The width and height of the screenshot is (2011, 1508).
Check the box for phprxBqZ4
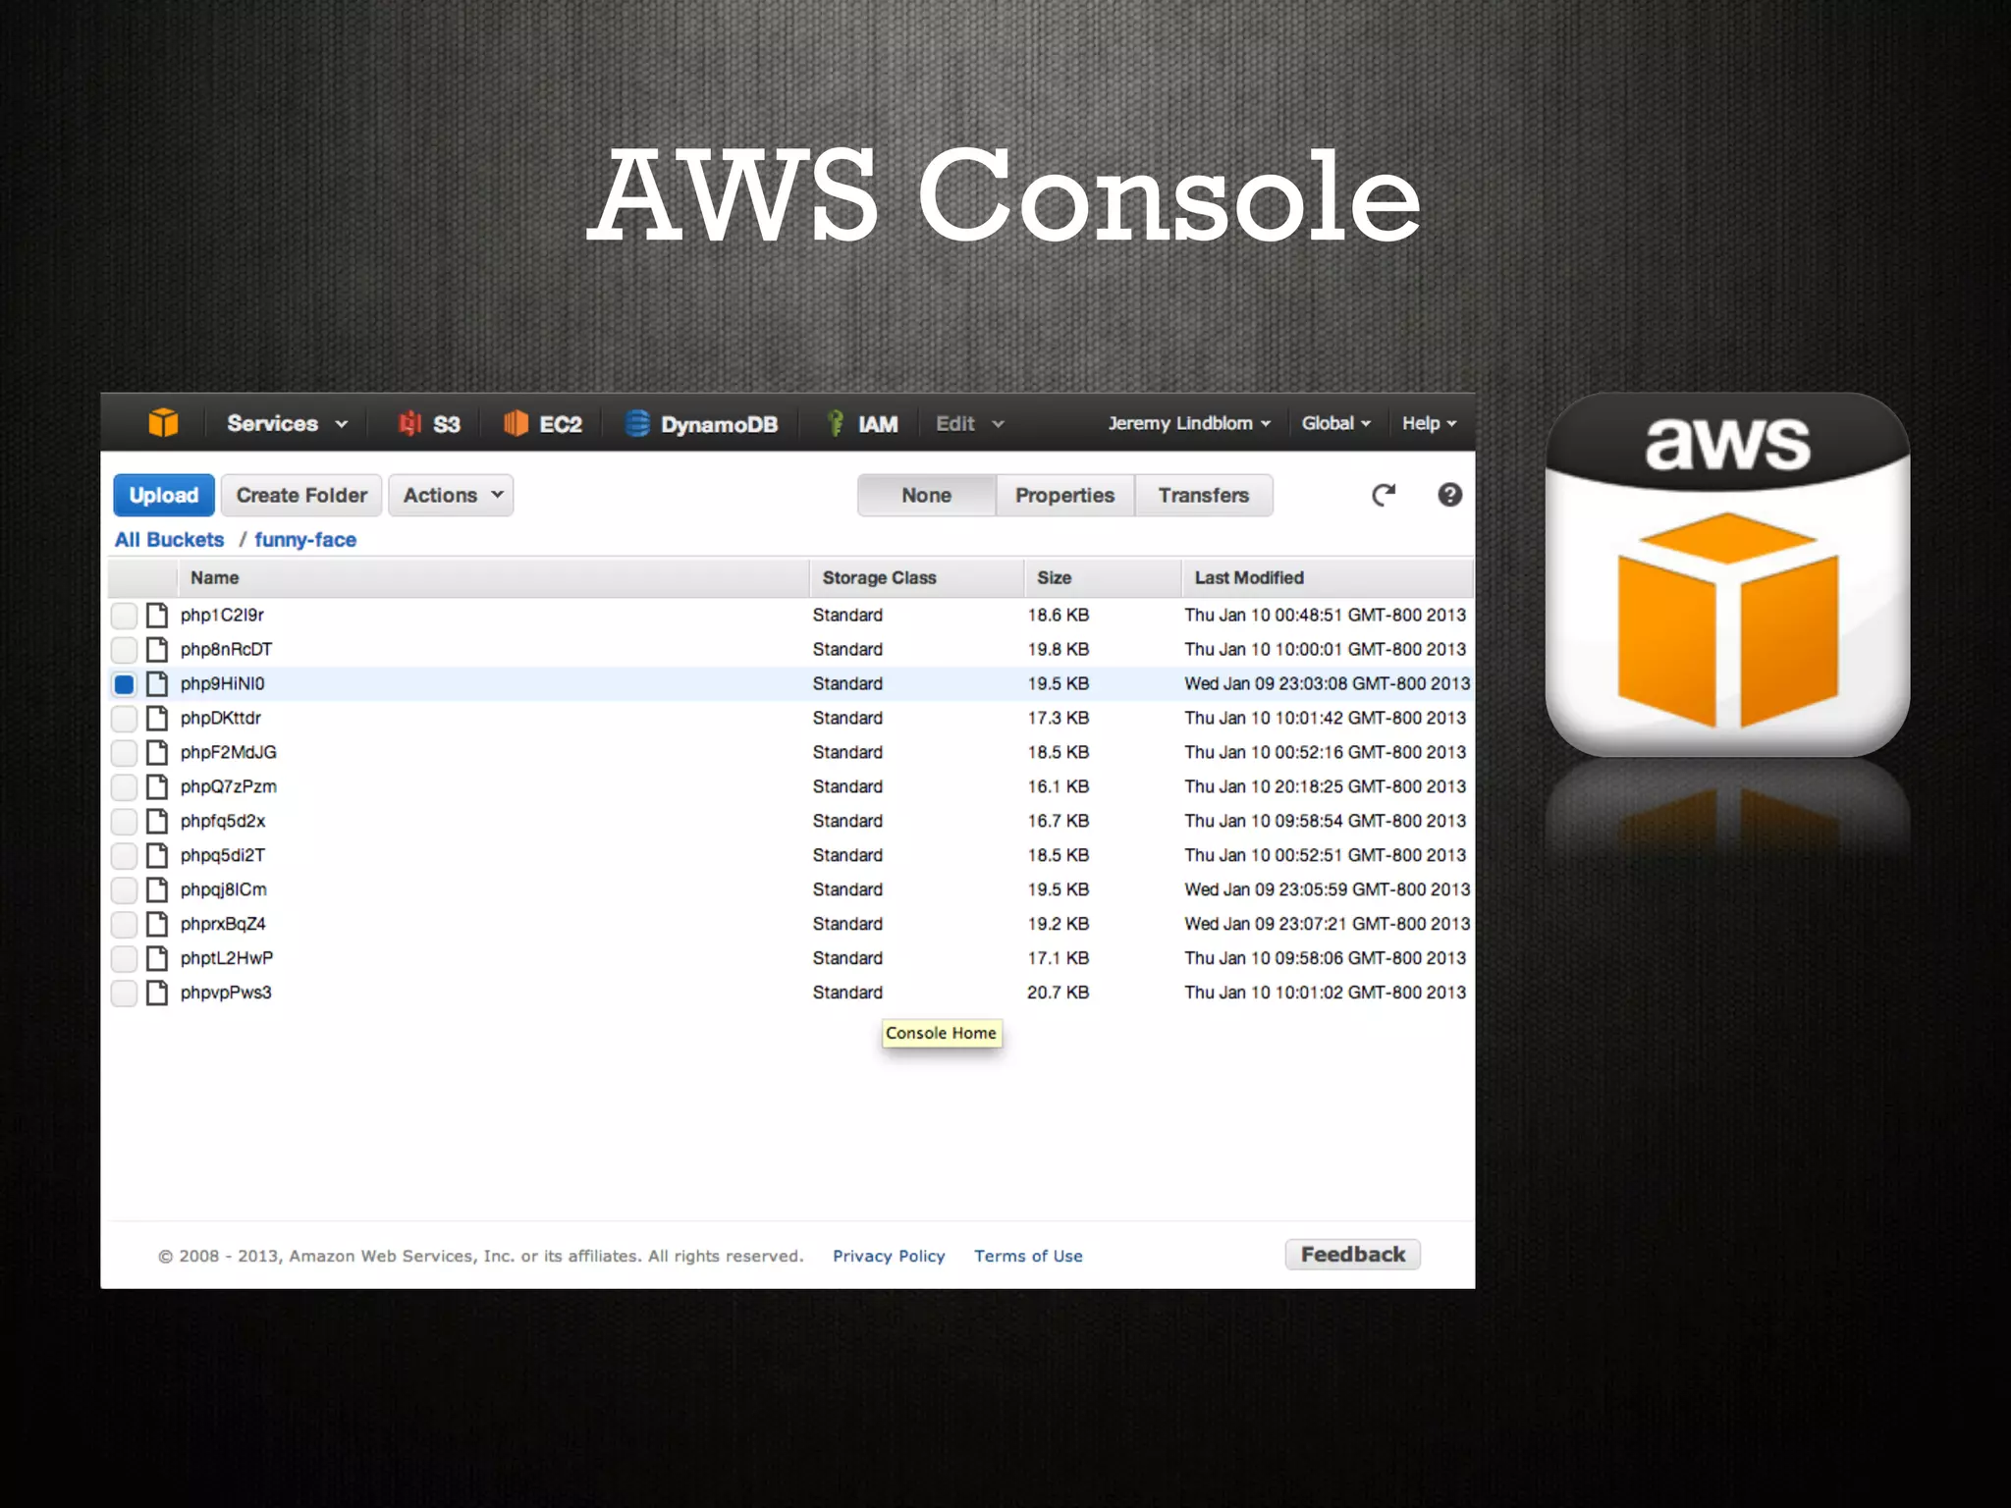[124, 925]
